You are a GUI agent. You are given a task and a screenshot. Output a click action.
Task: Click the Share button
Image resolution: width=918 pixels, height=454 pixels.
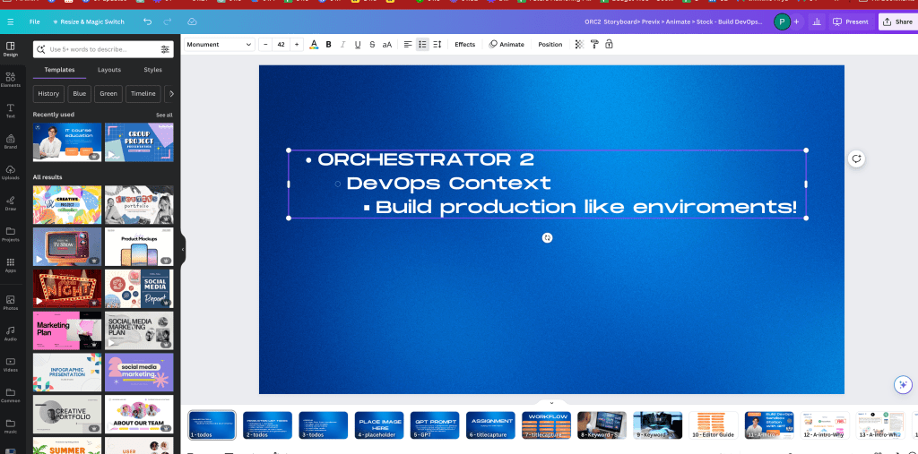897,21
